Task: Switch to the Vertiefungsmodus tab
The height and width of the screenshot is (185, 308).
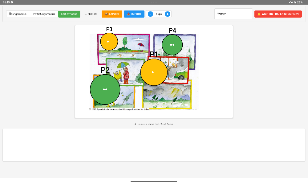Action: [x=44, y=14]
